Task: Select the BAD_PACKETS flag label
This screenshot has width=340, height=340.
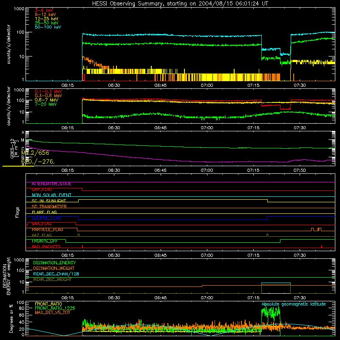Action: (x=46, y=246)
